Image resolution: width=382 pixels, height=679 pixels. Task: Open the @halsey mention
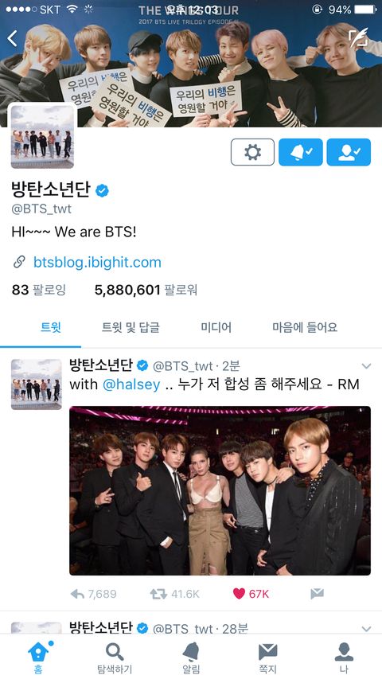click(131, 384)
